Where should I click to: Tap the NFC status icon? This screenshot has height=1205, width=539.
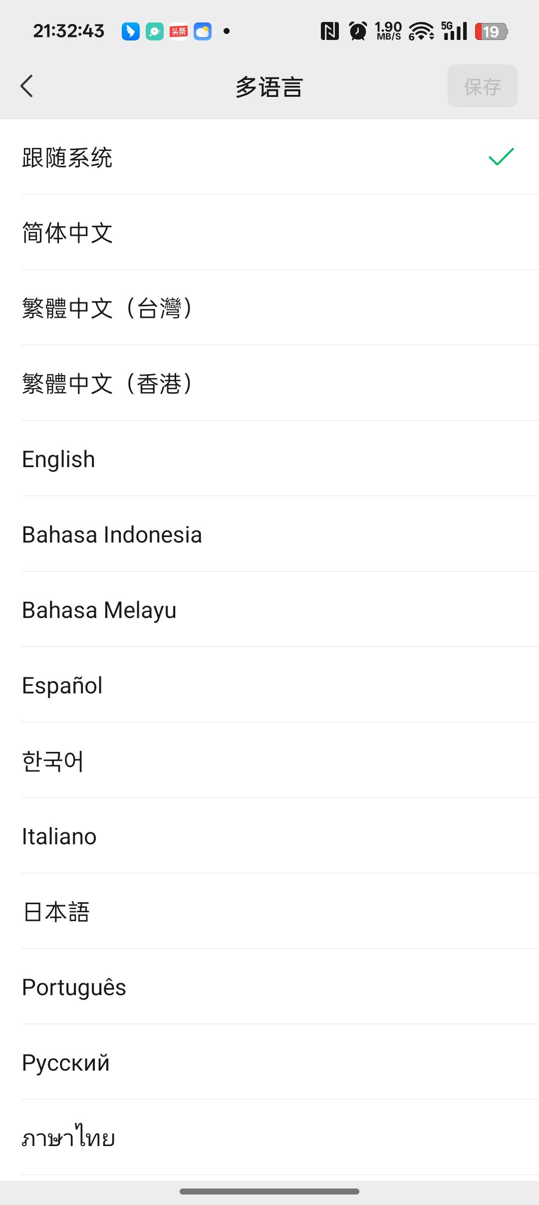[329, 31]
